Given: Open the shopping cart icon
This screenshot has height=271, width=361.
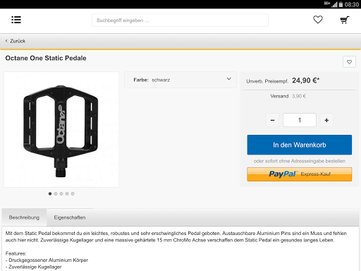Looking at the screenshot, I should [x=345, y=20].
